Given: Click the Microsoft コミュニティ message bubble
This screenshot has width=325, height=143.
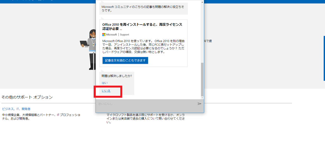Looking at the screenshot, I should 143,9.
